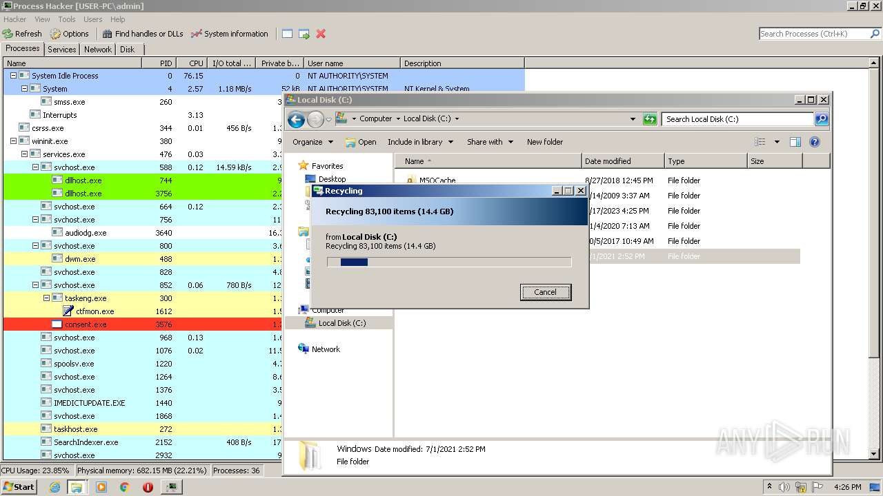Collapse the svchost.exe PID 588 node
This screenshot has height=496, width=883.
(x=35, y=167)
